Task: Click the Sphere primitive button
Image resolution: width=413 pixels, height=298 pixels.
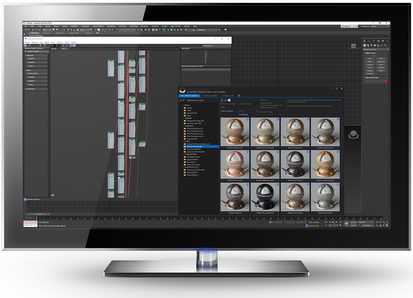Action: (x=370, y=62)
